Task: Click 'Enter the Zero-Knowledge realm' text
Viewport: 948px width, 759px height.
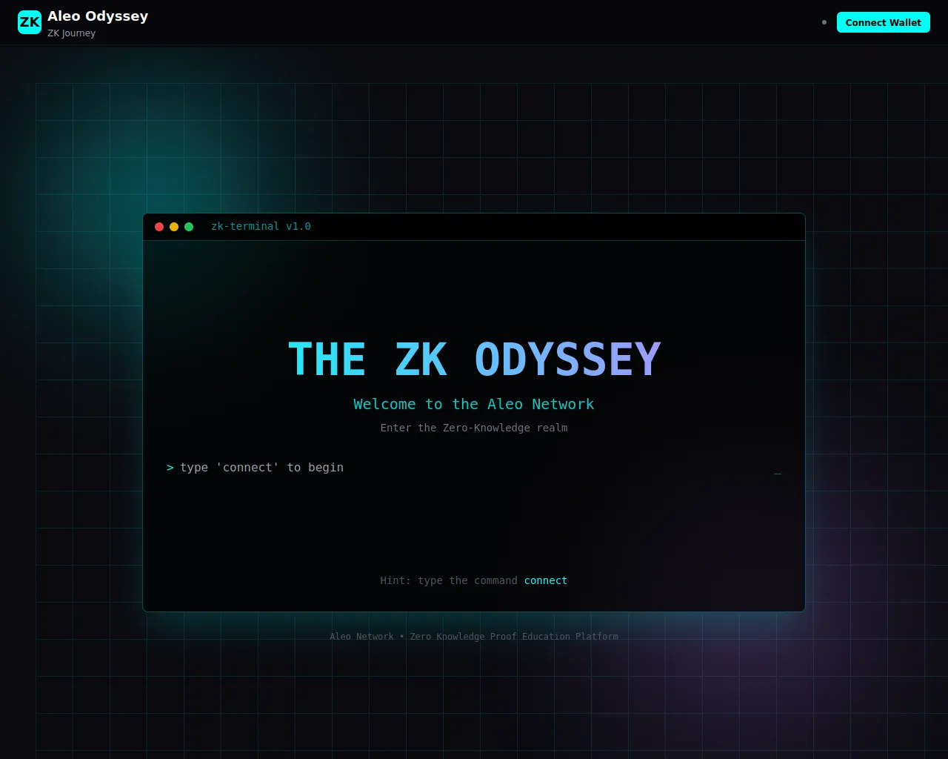Action: 474,428
